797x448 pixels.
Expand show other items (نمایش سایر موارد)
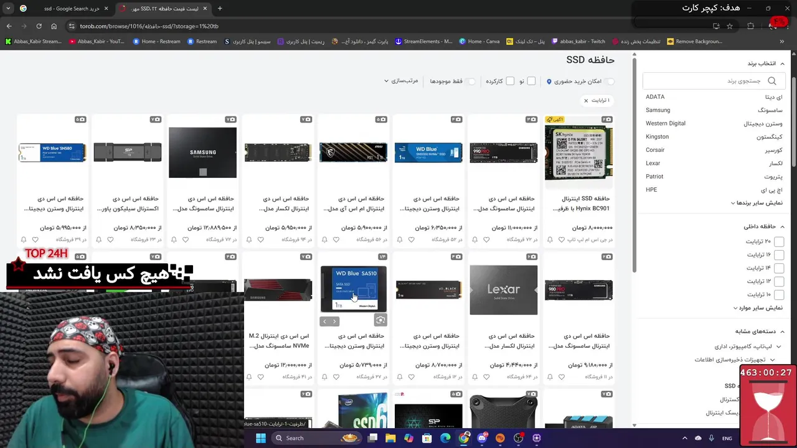[758, 308]
